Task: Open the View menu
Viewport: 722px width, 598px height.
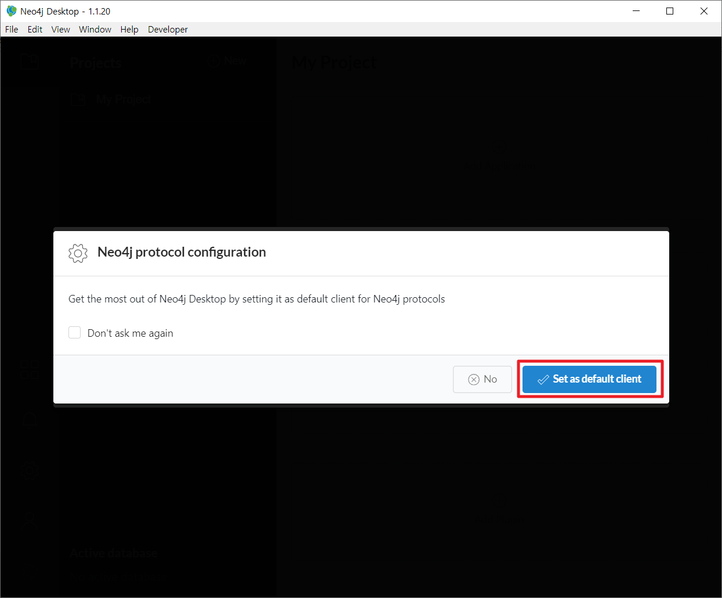Action: pos(60,30)
